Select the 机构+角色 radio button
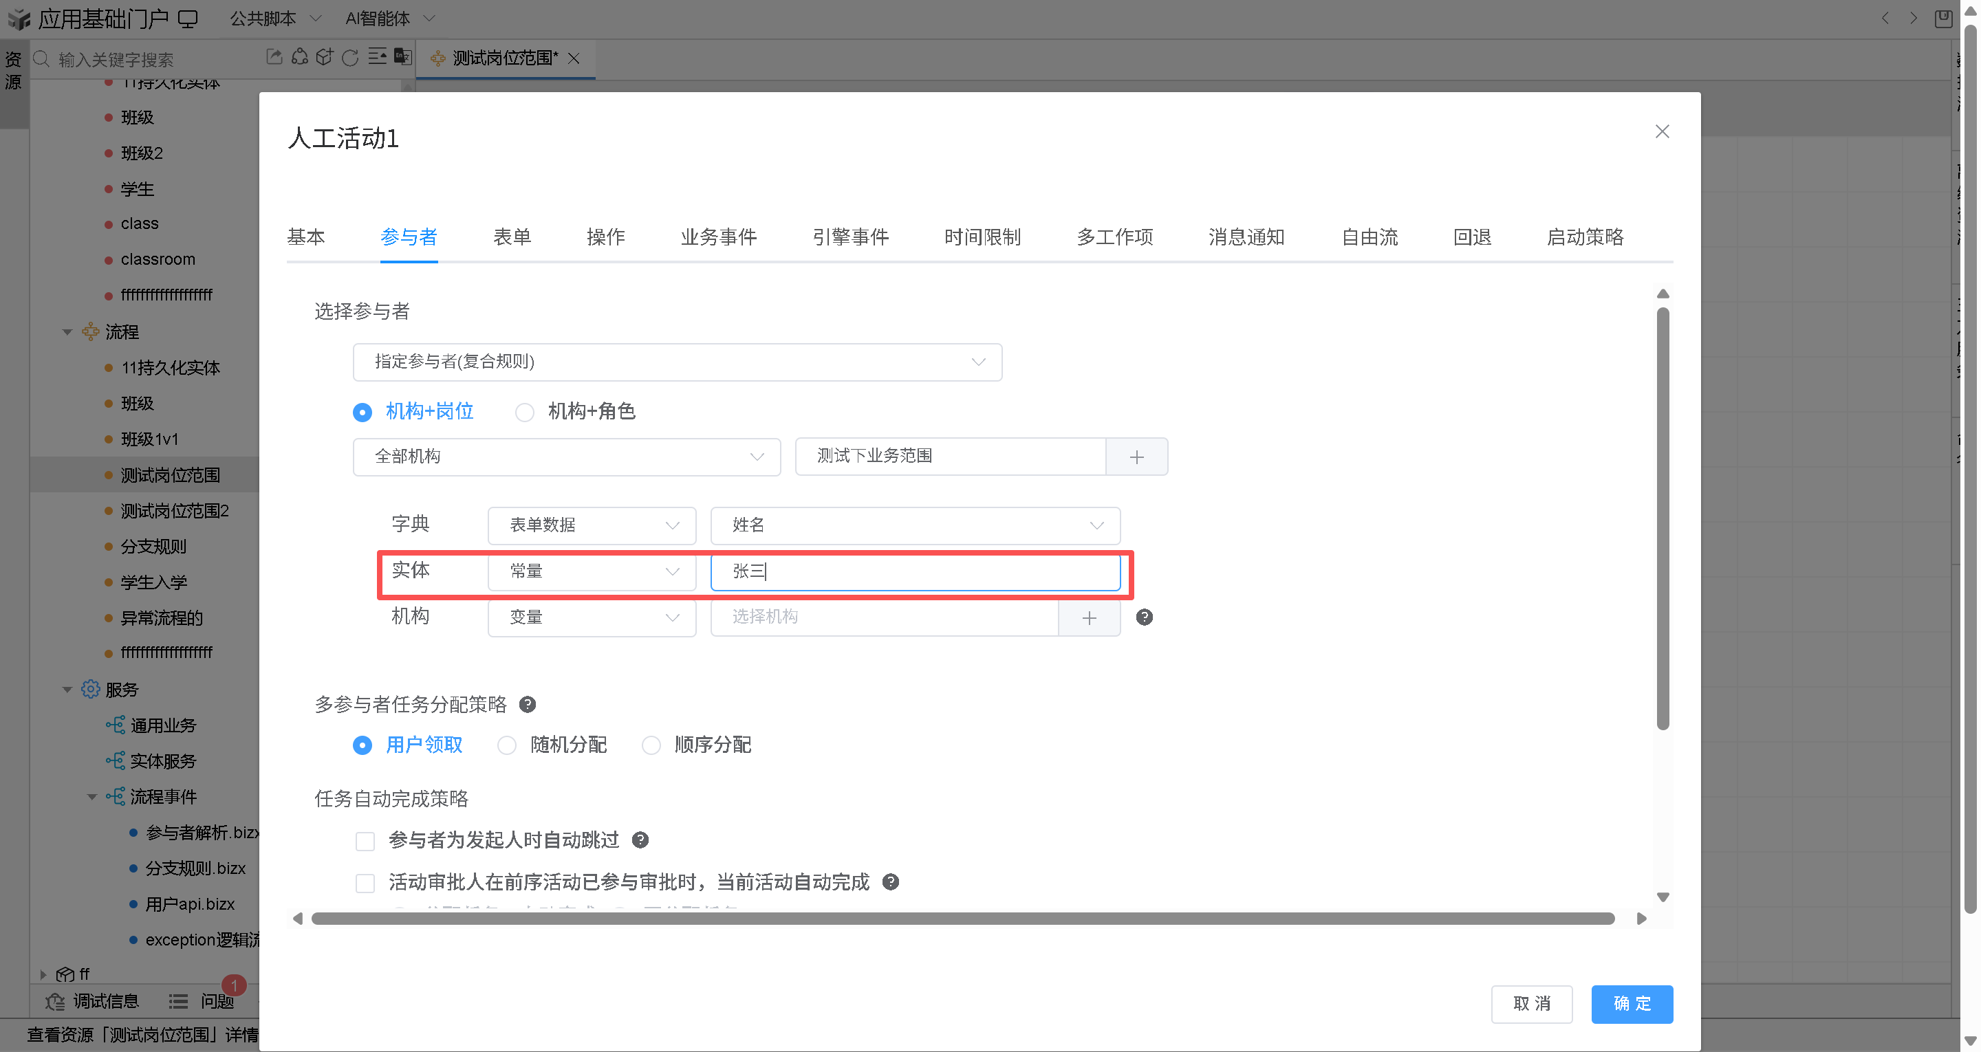The image size is (1981, 1052). 524,413
